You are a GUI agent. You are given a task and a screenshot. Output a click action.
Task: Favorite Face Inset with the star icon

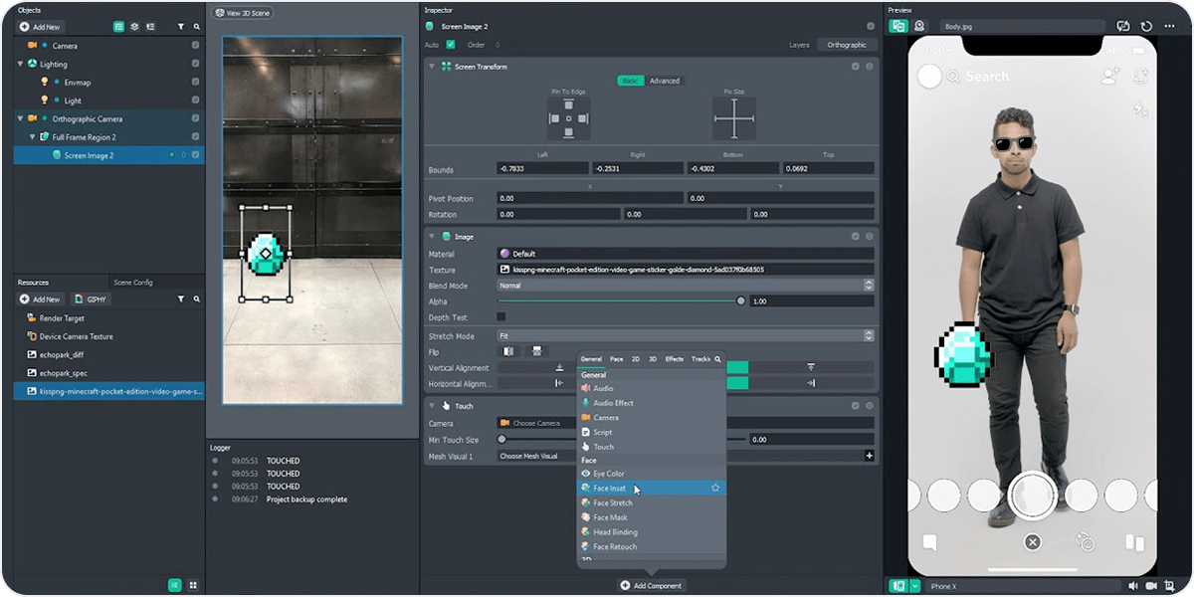pyautogui.click(x=714, y=489)
